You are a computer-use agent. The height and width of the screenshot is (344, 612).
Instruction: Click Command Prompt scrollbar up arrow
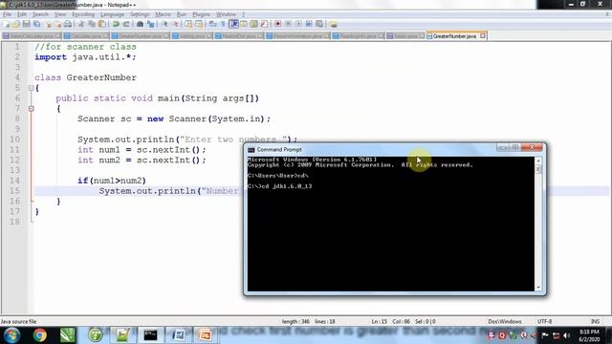tap(538, 161)
